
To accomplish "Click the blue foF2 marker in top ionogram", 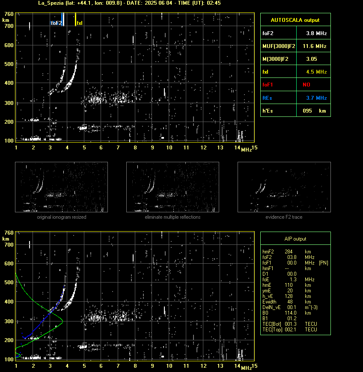I will 62,19.
